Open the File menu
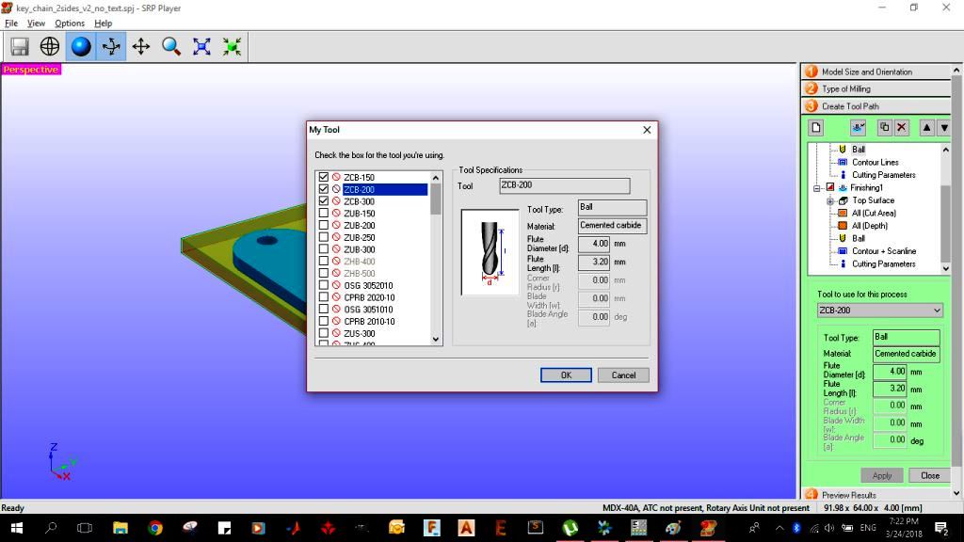 click(11, 24)
